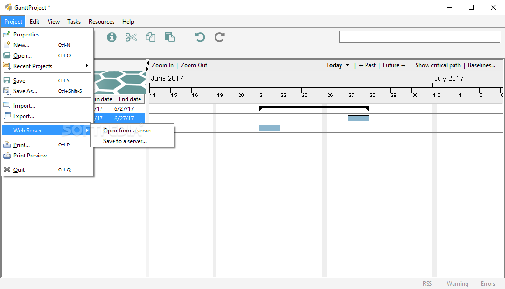Screen dimensions: 505x289
Task: Click the Properties menu item icon
Action: click(x=7, y=34)
